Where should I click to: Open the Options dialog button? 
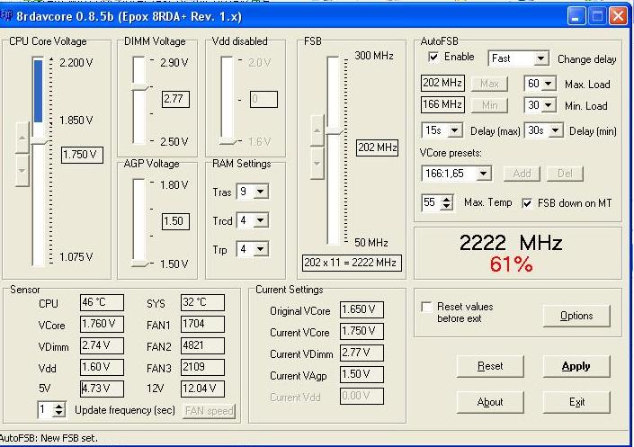576,316
